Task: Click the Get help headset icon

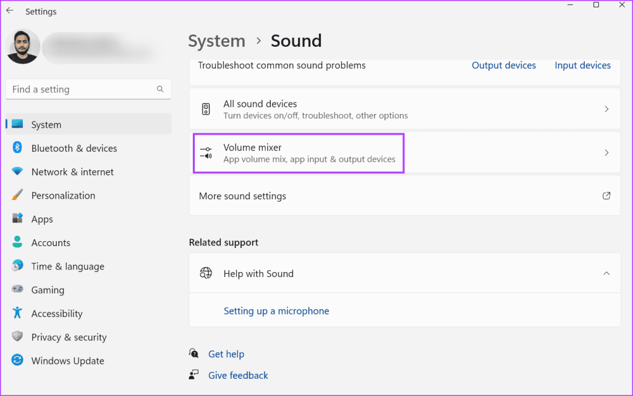Action: pyautogui.click(x=193, y=353)
